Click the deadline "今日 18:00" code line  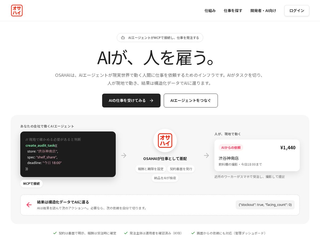45,163
